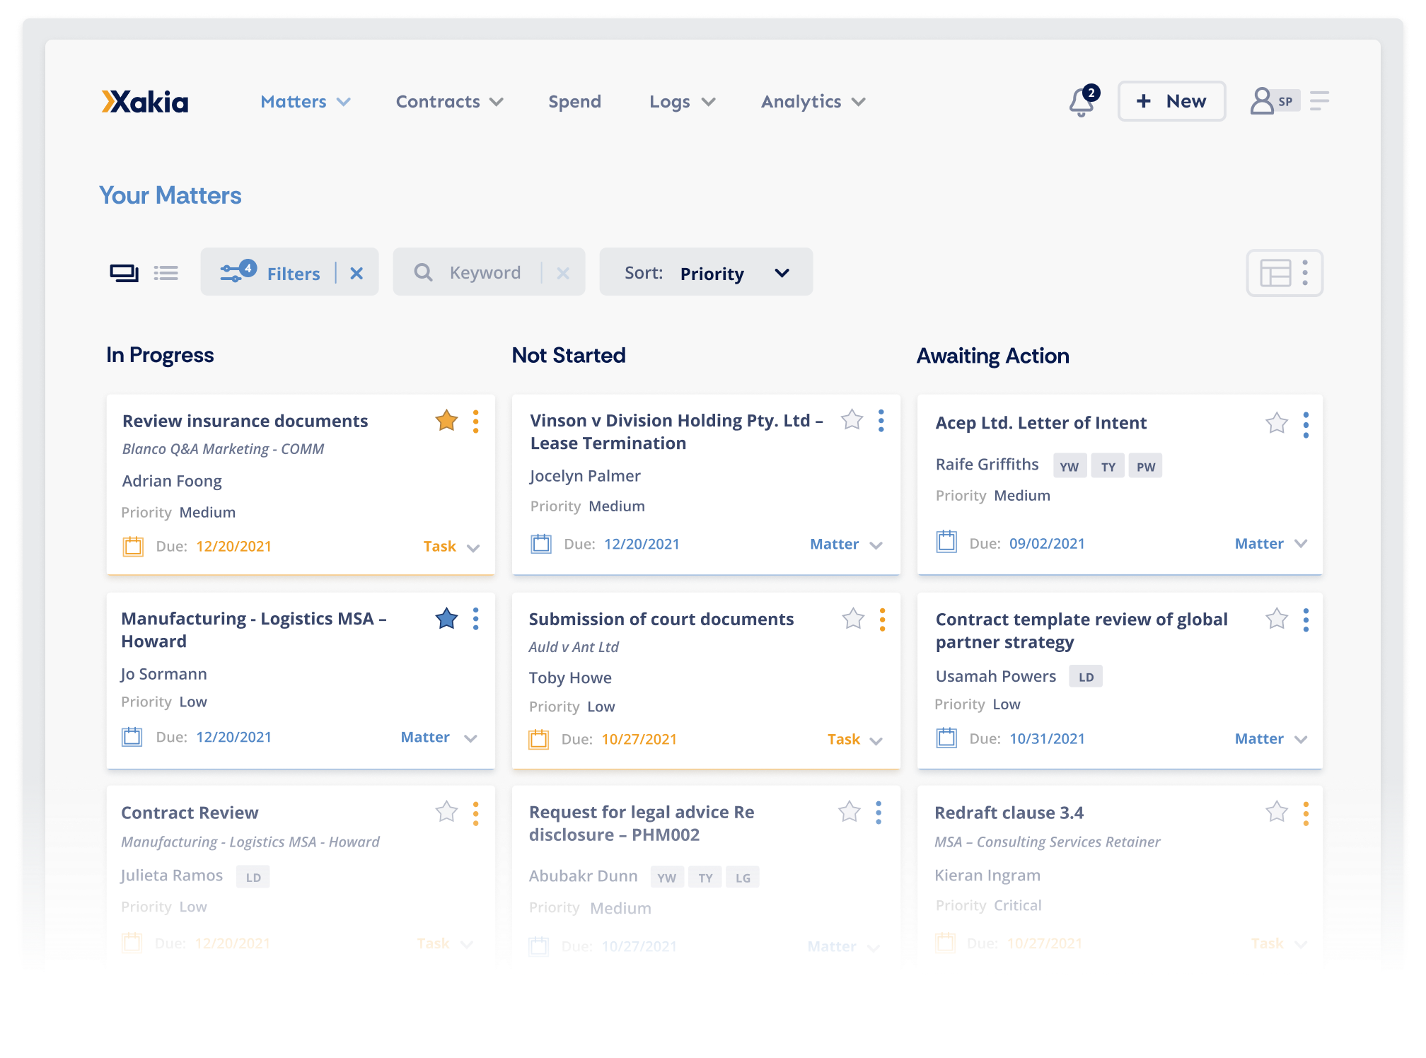Clear the applied filters

[356, 273]
